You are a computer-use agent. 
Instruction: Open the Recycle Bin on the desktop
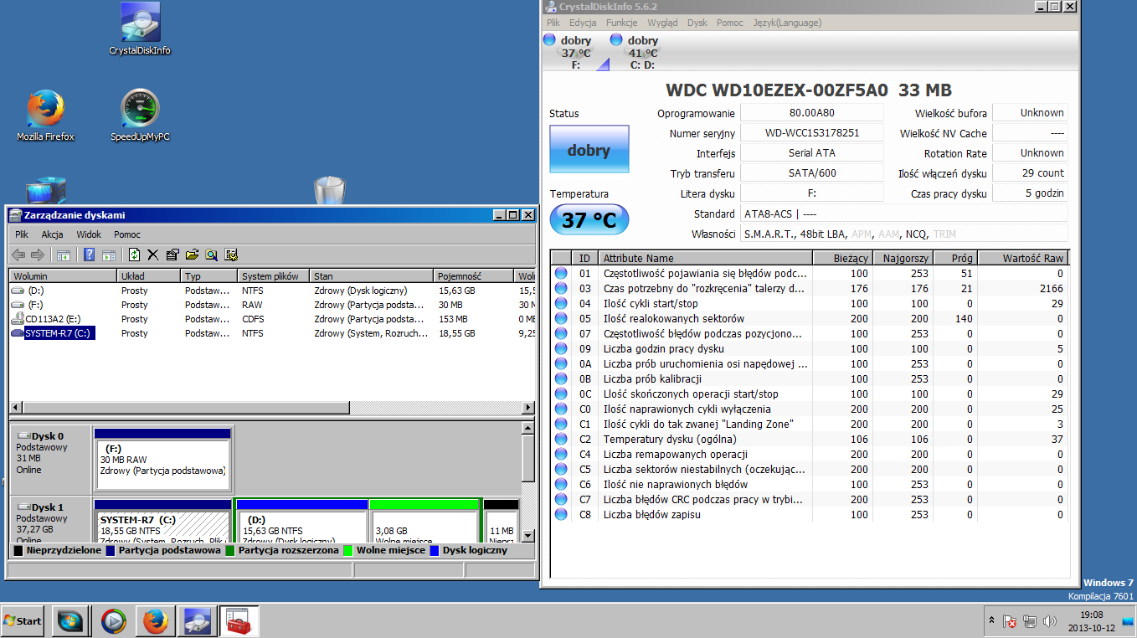click(330, 191)
